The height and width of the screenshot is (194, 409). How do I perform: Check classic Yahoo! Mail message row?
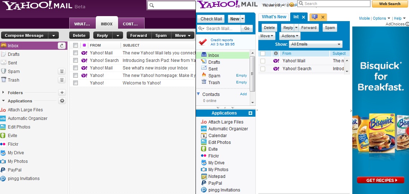[x=263, y=61]
